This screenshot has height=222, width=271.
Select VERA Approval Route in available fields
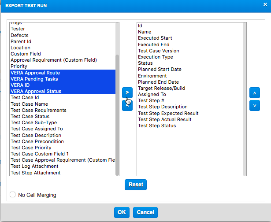[x=35, y=73]
